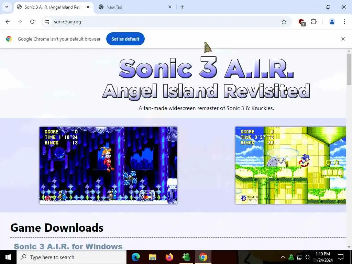Open a new tab with plus button
The image size is (352, 264).
pos(182,7)
